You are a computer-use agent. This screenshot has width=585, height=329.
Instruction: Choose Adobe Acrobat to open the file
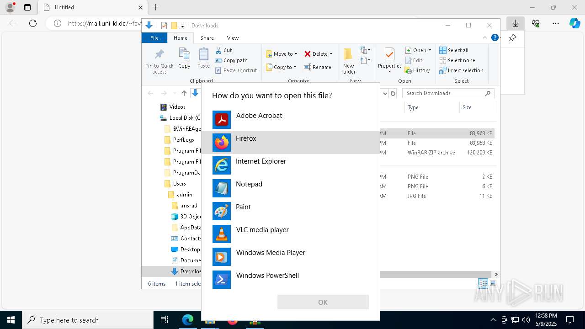[x=290, y=120]
